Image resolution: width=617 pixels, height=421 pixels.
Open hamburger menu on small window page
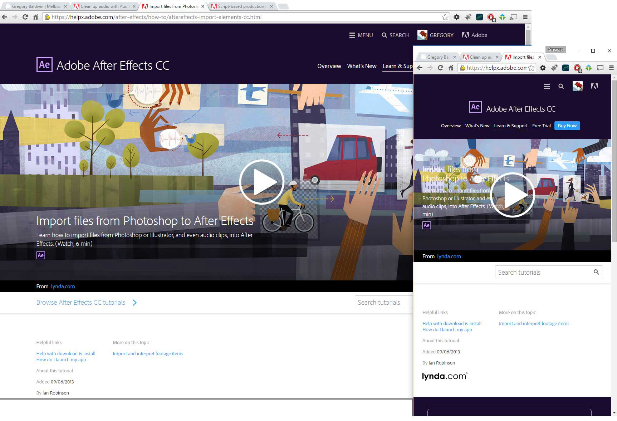click(x=547, y=86)
